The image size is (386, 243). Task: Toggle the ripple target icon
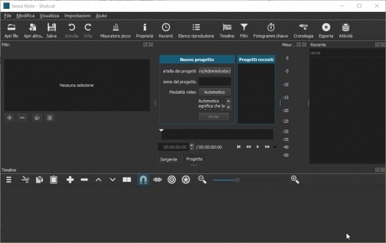click(x=172, y=180)
